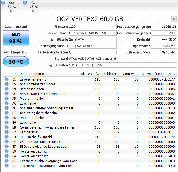Image resolution: width=178 pixels, height=172 pixels.
Task: Select the Abnutzungsbereichsdelta parameter name
Action: (x=38, y=113)
